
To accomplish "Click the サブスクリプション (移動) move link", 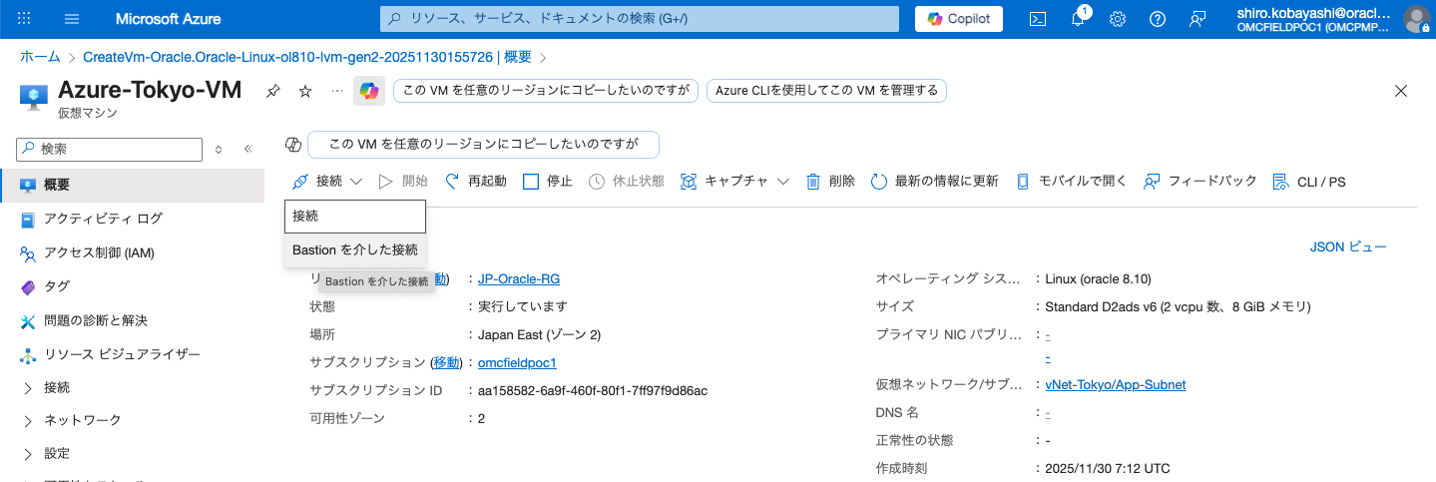I will tap(447, 362).
